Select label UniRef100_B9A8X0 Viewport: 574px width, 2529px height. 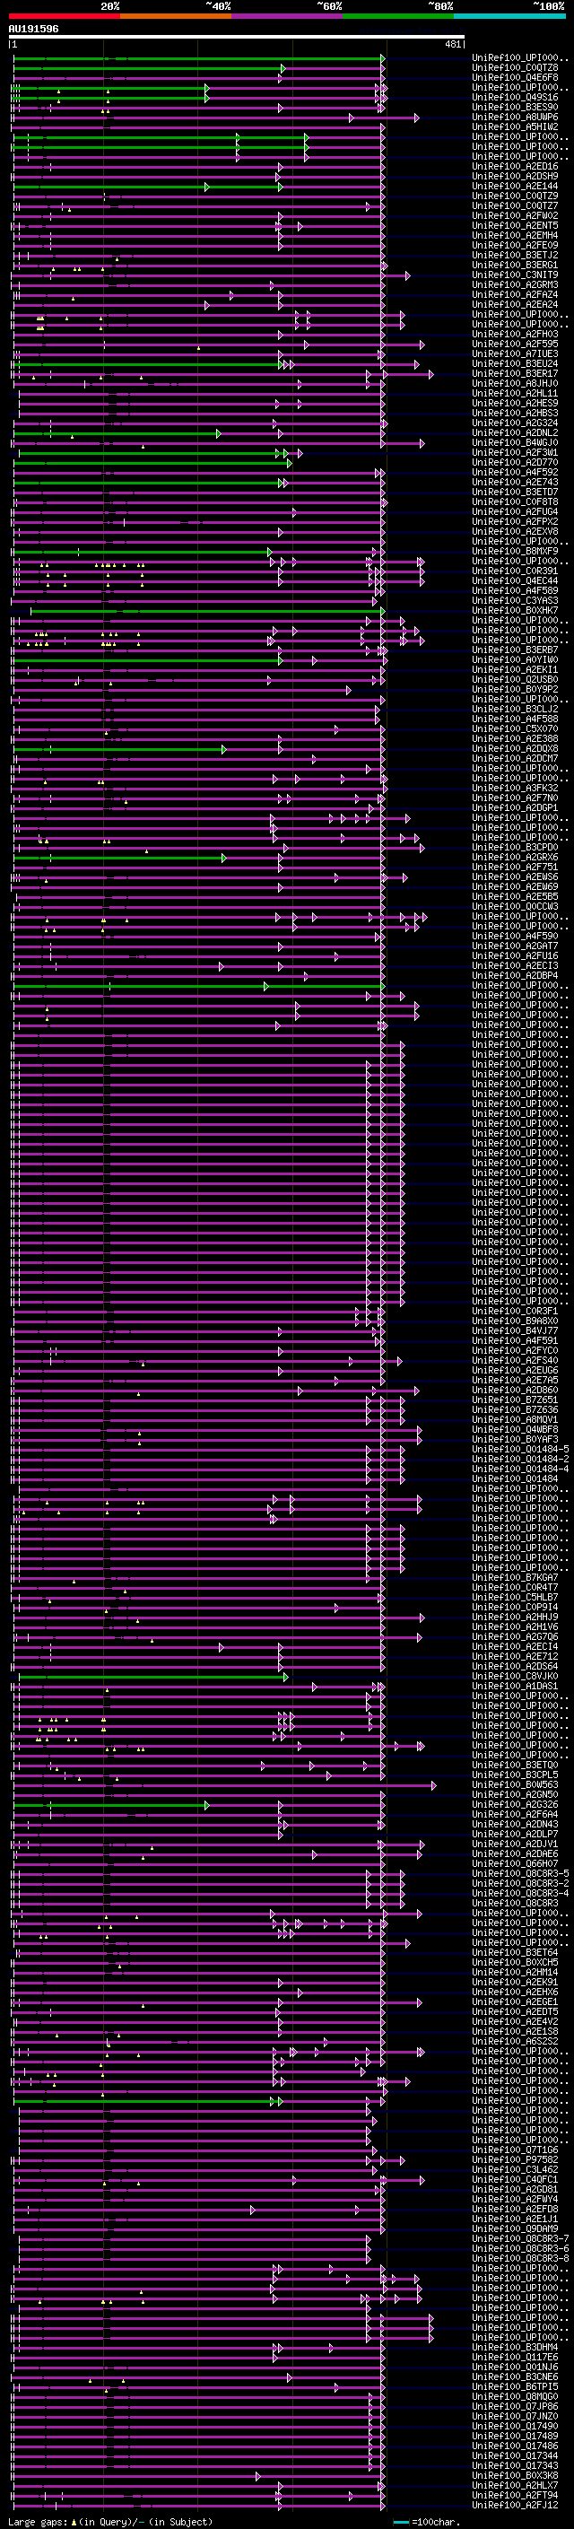tap(515, 1321)
